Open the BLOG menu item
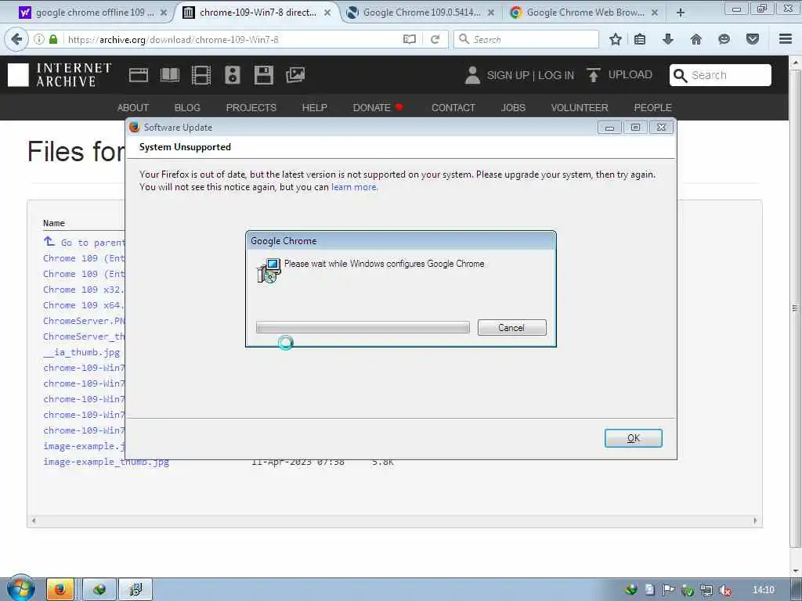This screenshot has height=601, width=802. click(x=187, y=108)
